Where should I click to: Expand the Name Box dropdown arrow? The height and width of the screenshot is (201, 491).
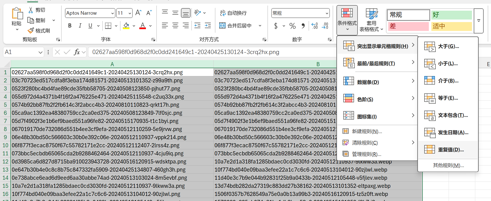[40, 52]
